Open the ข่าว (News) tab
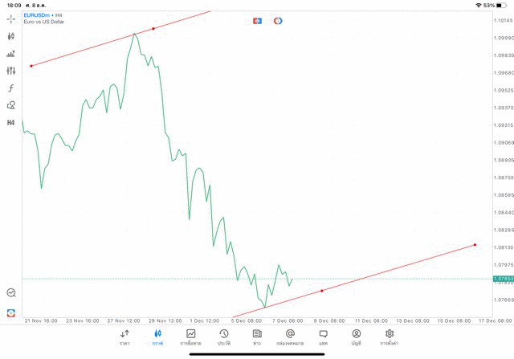 point(256,337)
